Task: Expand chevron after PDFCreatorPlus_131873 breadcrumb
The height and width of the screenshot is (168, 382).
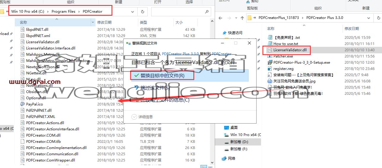Action: [x=303, y=17]
